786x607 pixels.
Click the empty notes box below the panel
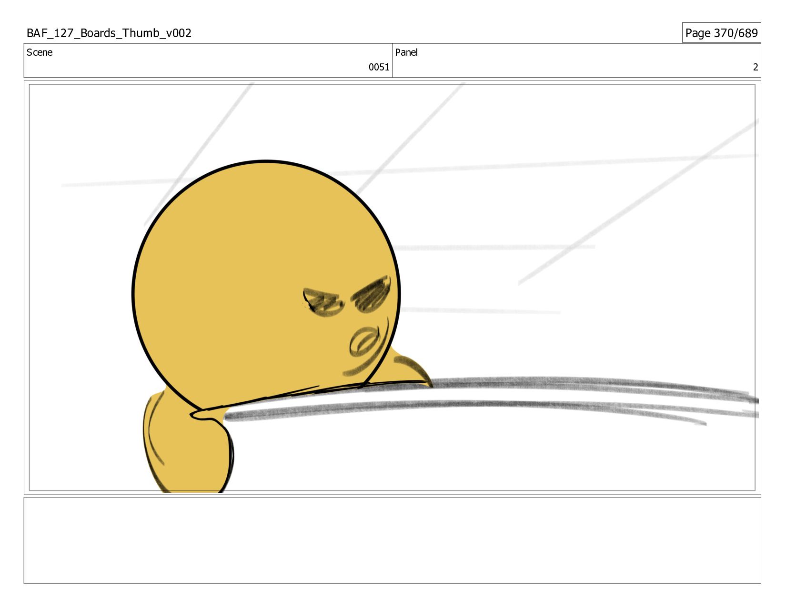click(x=392, y=540)
